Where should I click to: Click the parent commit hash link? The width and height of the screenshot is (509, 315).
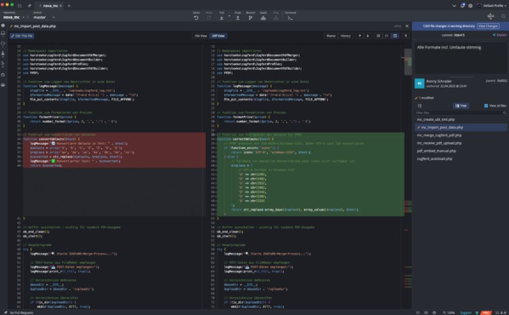point(502,81)
